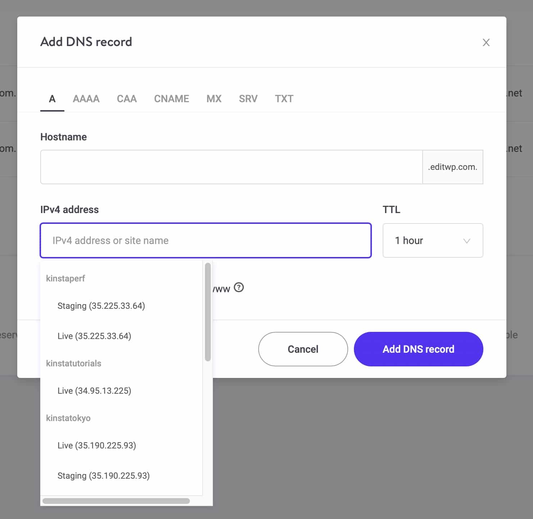Viewport: 533px width, 519px height.
Task: Select the TXT record tab
Action: click(284, 99)
